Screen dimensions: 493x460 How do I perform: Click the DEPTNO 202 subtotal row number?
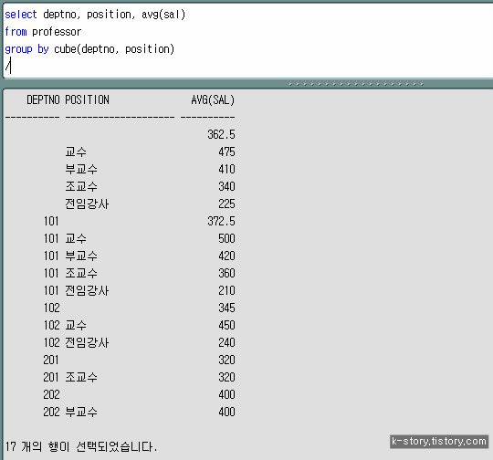click(x=51, y=394)
